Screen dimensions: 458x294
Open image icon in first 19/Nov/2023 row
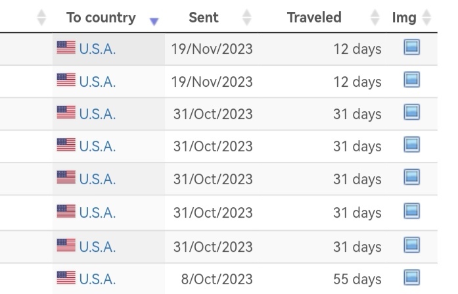(411, 47)
